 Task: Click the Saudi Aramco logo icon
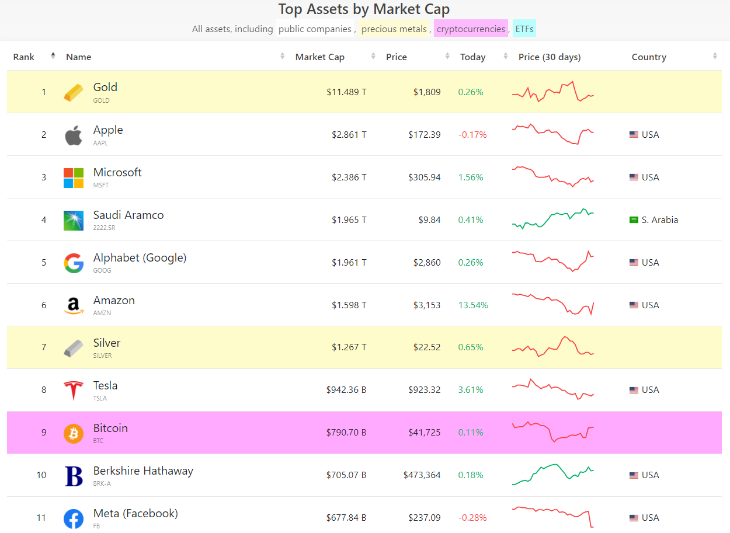pyautogui.click(x=74, y=220)
